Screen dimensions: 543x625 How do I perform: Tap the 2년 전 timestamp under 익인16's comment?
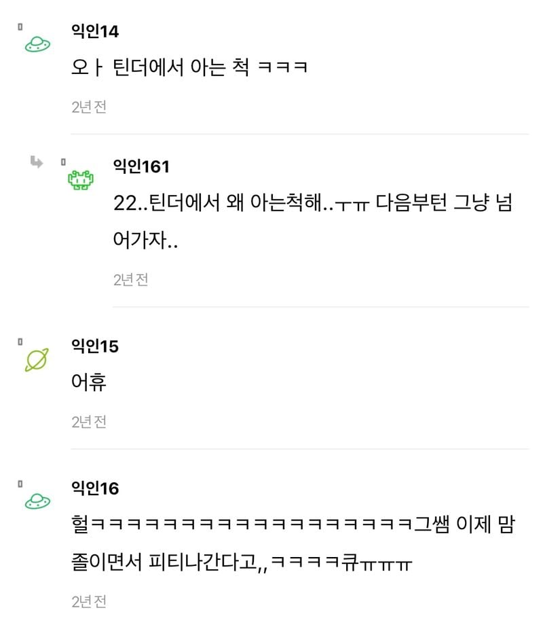(89, 601)
